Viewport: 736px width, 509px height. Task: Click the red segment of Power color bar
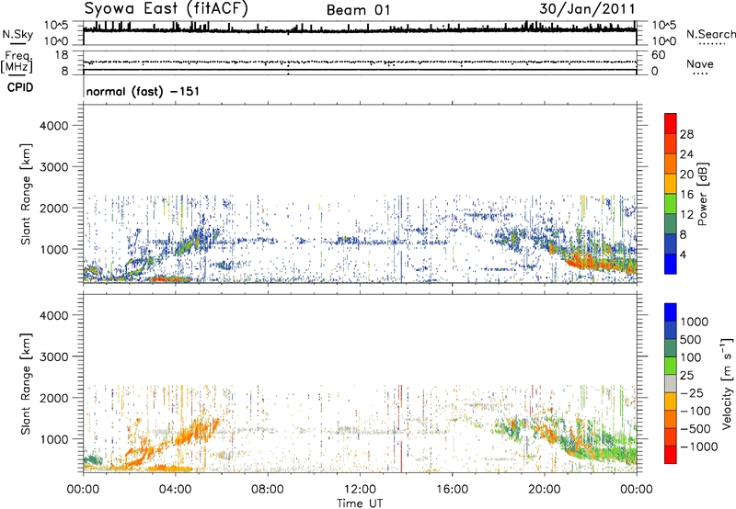click(671, 124)
